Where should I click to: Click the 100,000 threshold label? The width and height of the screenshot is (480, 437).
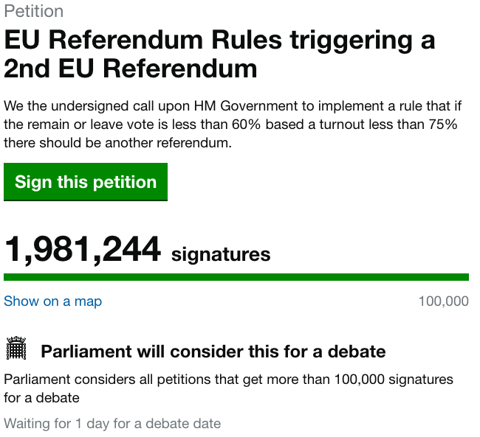click(443, 301)
